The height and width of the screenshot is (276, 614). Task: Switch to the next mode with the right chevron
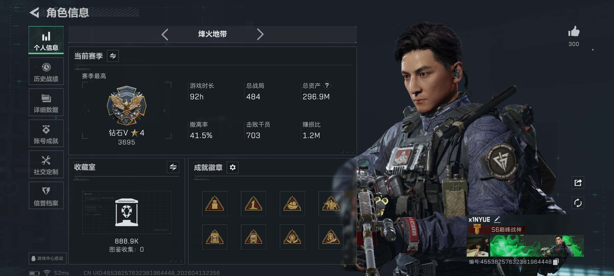260,34
